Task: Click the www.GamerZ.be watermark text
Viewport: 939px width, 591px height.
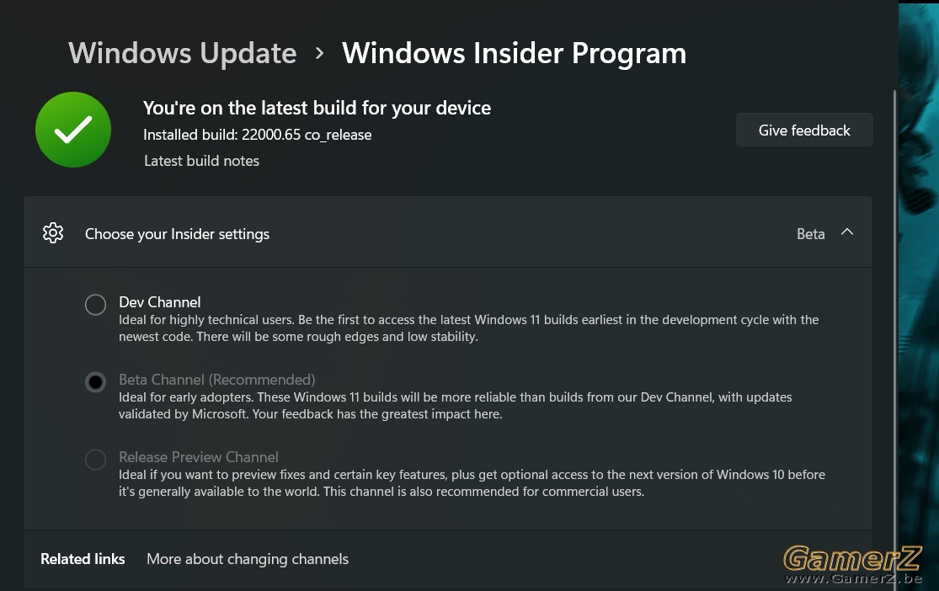Action: 853,578
